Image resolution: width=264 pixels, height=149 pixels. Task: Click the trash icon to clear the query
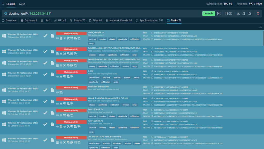(x=258, y=14)
